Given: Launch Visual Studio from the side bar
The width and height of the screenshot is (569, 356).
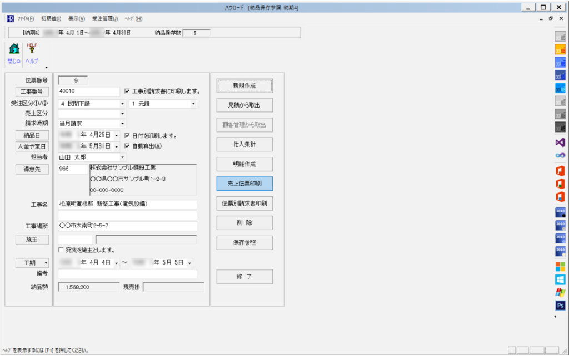Looking at the screenshot, I should coord(560,143).
